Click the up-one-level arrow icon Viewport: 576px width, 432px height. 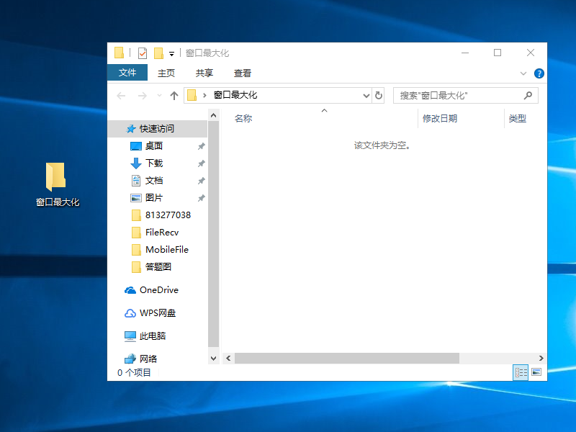pos(174,95)
